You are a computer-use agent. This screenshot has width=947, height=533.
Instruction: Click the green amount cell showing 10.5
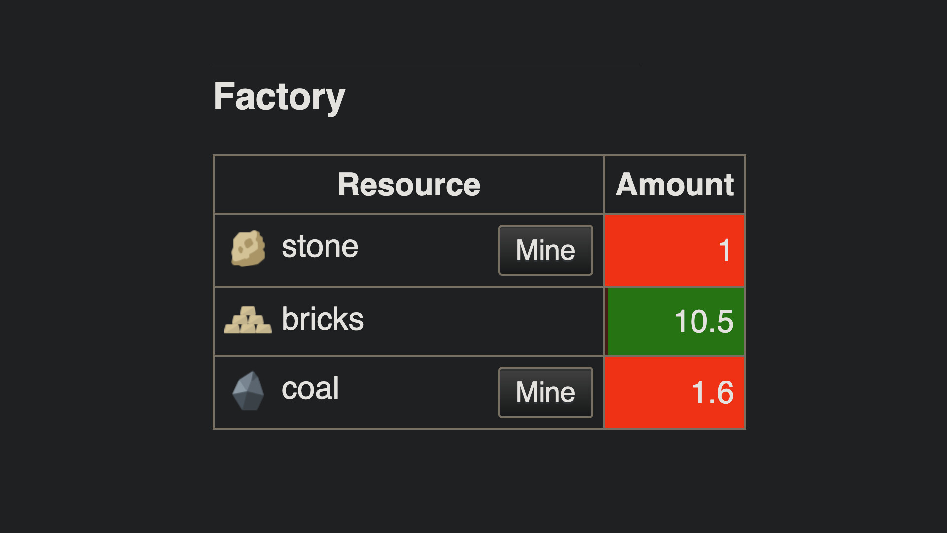click(x=675, y=321)
